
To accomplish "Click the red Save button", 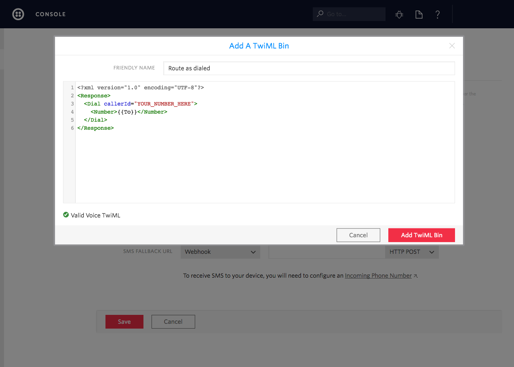I will pyautogui.click(x=124, y=322).
